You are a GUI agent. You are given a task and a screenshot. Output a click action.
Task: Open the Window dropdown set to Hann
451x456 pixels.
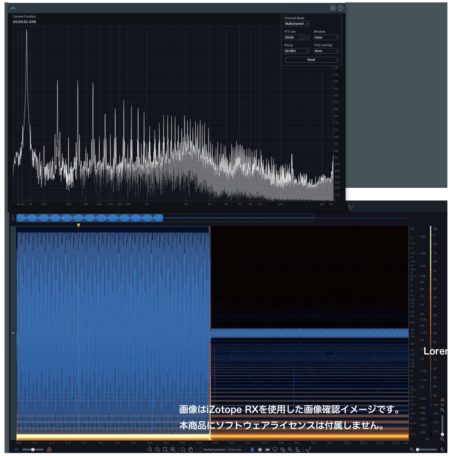325,37
